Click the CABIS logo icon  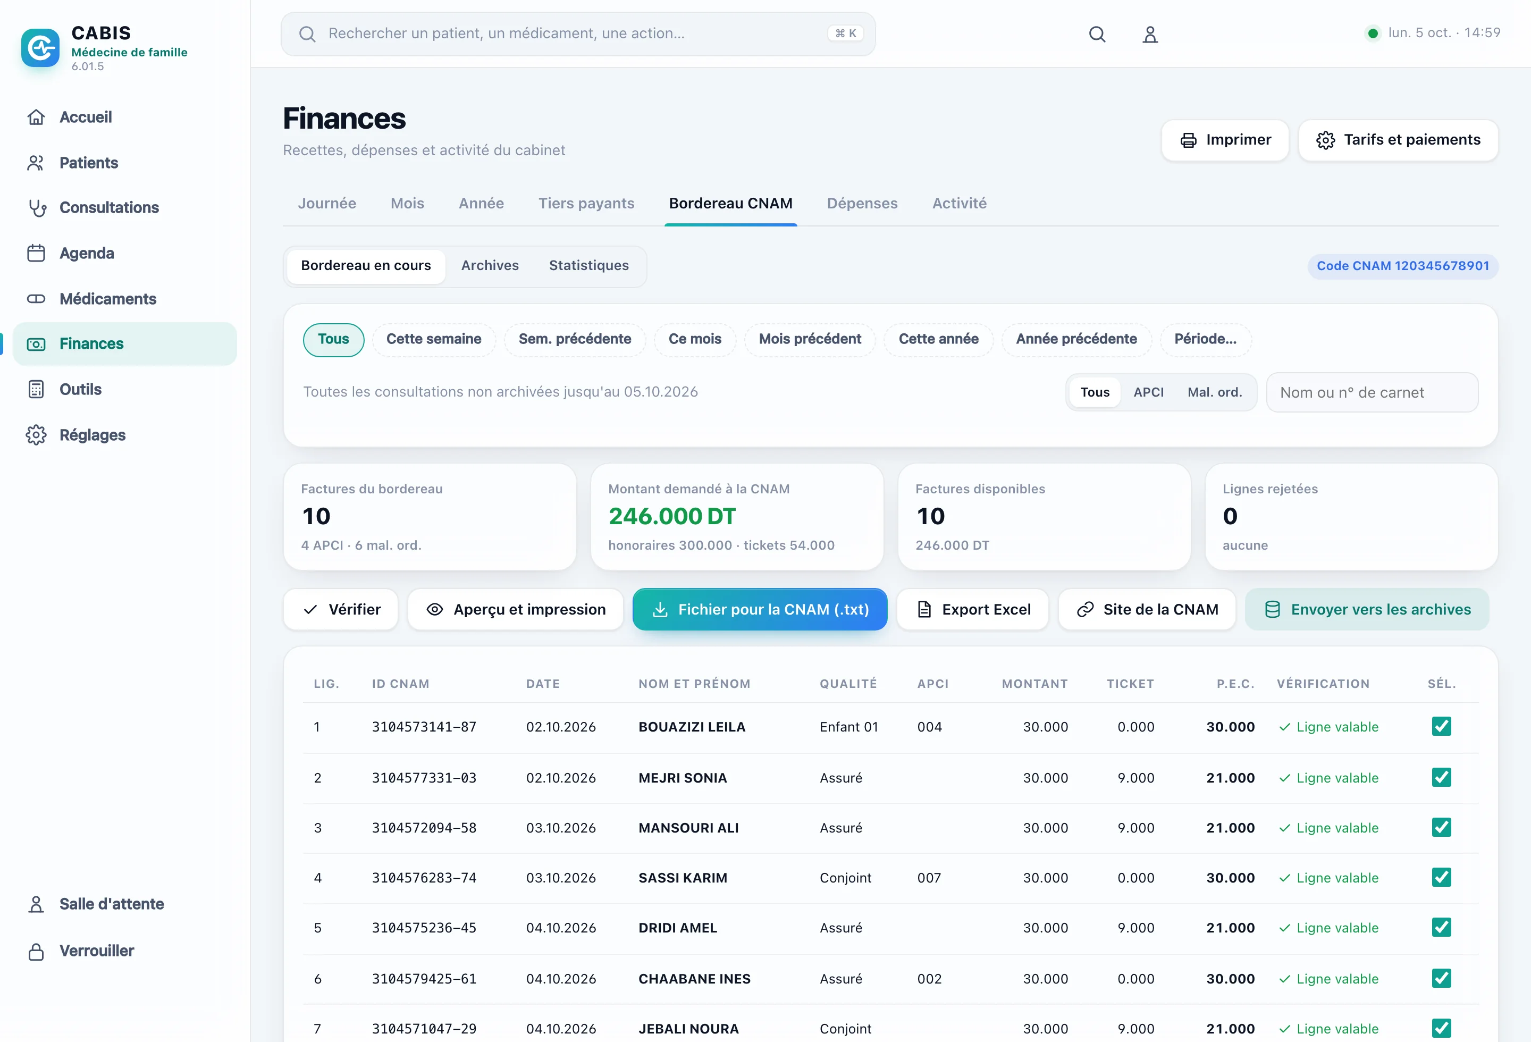coord(40,47)
